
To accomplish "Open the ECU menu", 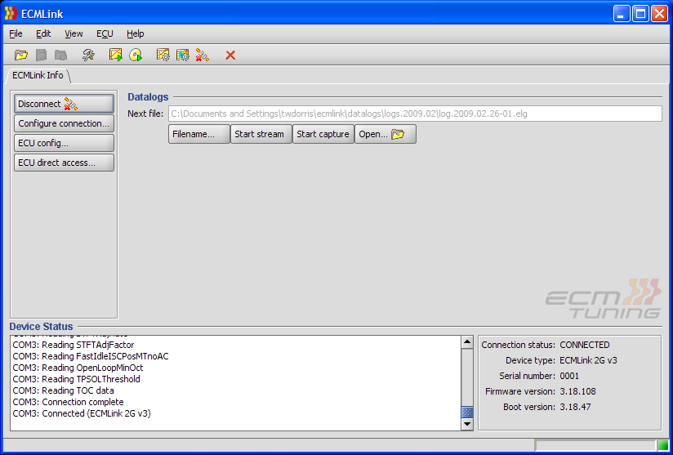I will point(105,33).
